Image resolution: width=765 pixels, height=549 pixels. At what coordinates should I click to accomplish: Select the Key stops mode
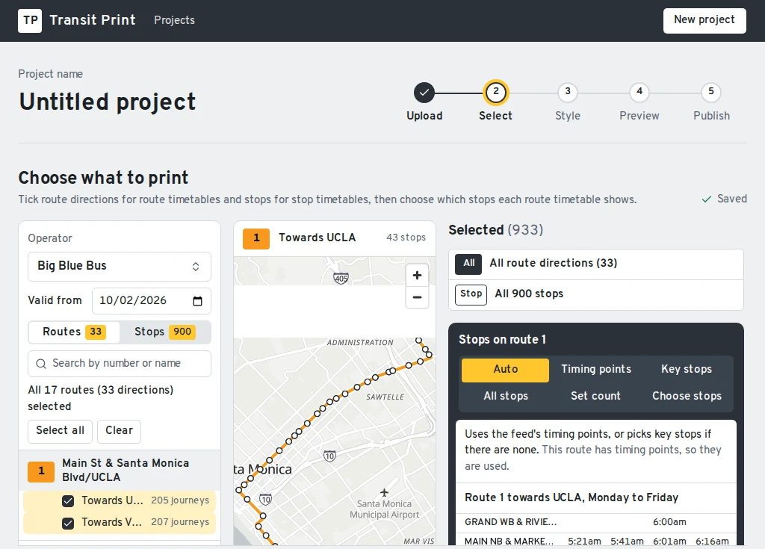click(x=687, y=370)
